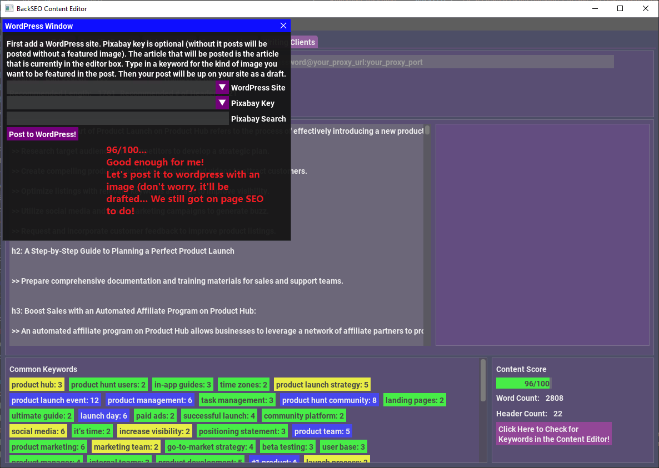The image size is (659, 468).
Task: Click the h3 Boost Sales Affiliate Program heading
Action: tap(134, 311)
